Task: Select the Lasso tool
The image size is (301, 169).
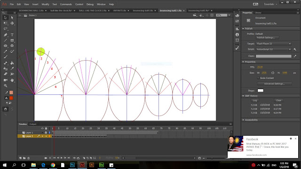Action: (5, 29)
